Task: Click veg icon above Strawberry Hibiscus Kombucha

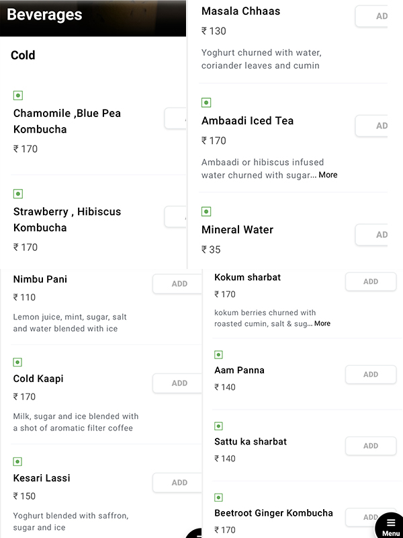Action: coord(18,194)
